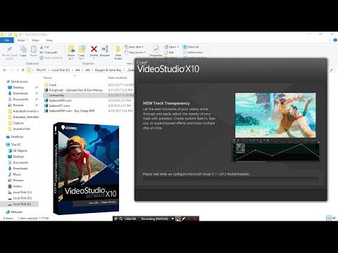
Task: Click the Edit command in ribbon
Action: 169,53
